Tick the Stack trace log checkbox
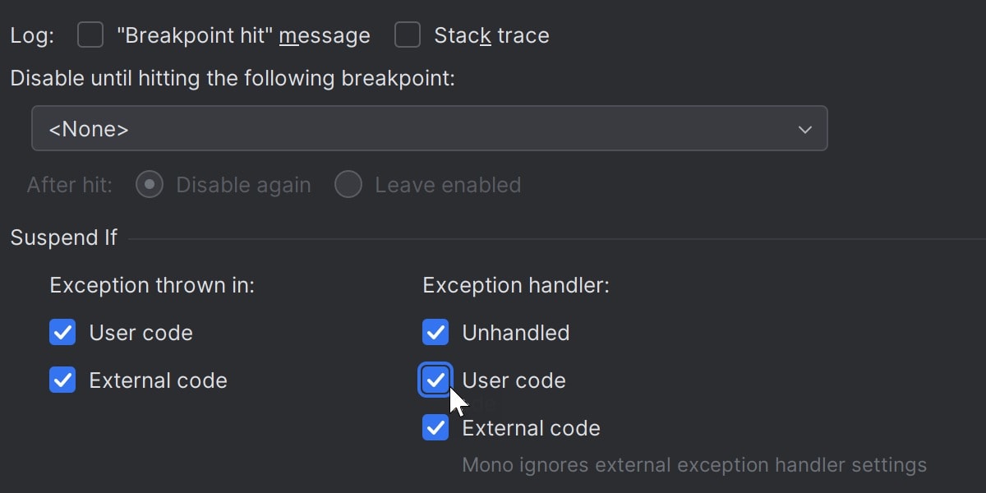This screenshot has width=986, height=493. (x=408, y=35)
